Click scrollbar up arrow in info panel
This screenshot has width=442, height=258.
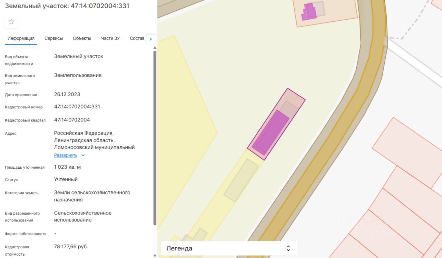155,48
